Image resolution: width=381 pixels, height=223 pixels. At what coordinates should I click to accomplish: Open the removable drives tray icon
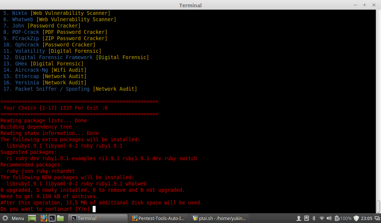tap(307, 218)
